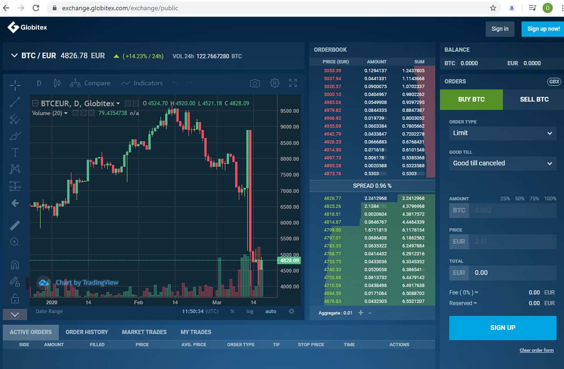Select the prediction and measurement tool
Viewport: 564px width, 369px height.
point(15,186)
